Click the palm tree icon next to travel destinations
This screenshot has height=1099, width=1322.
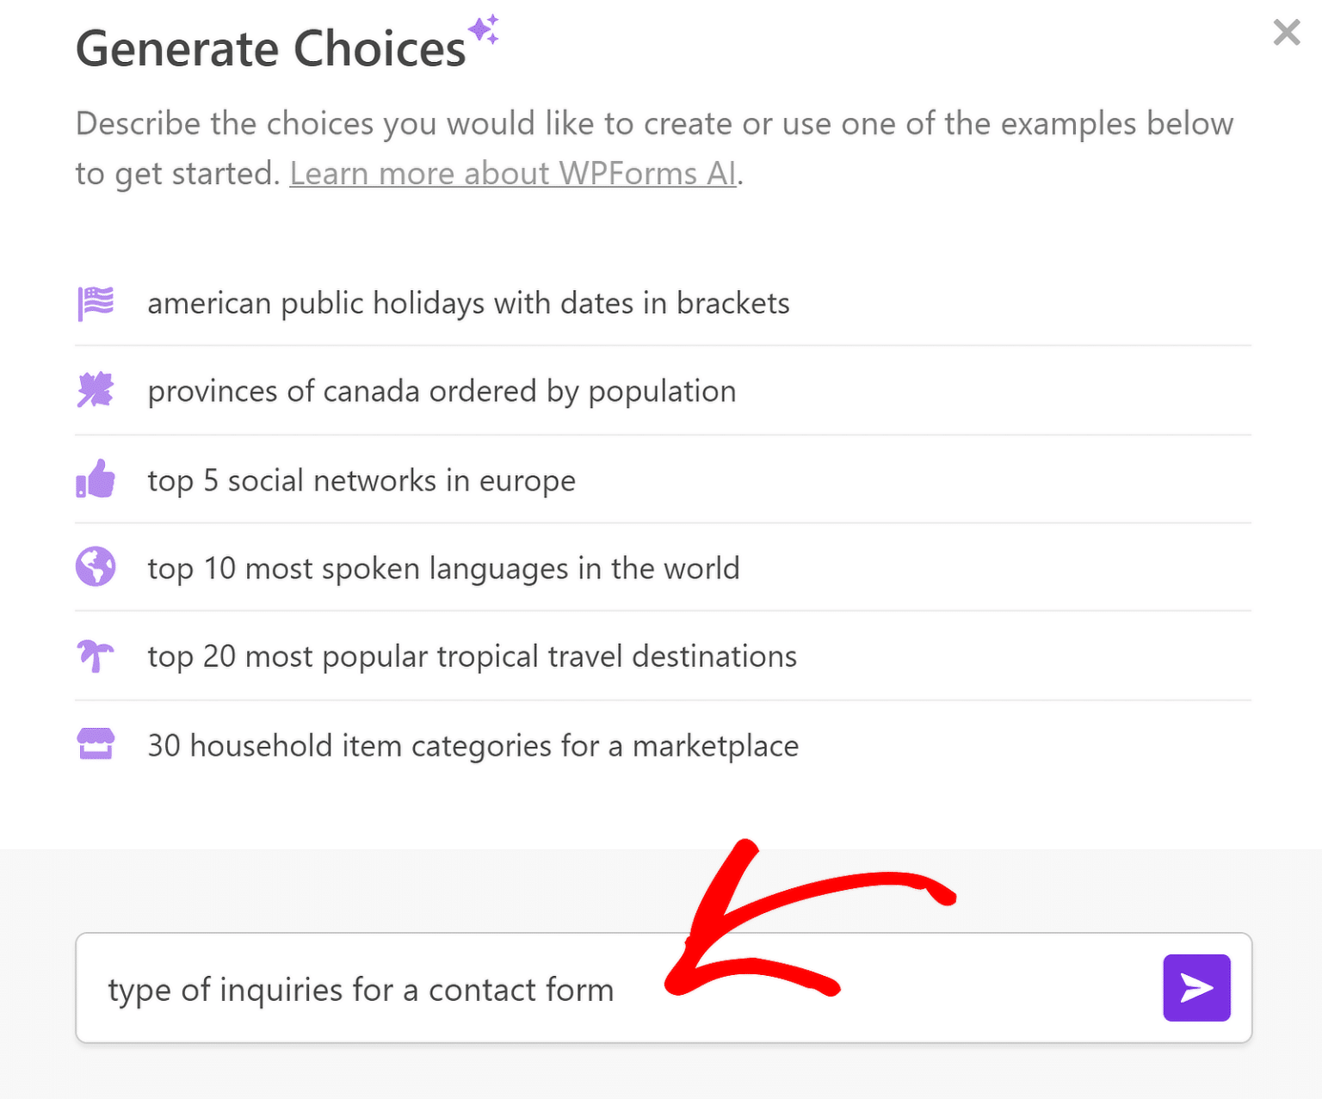(x=95, y=656)
